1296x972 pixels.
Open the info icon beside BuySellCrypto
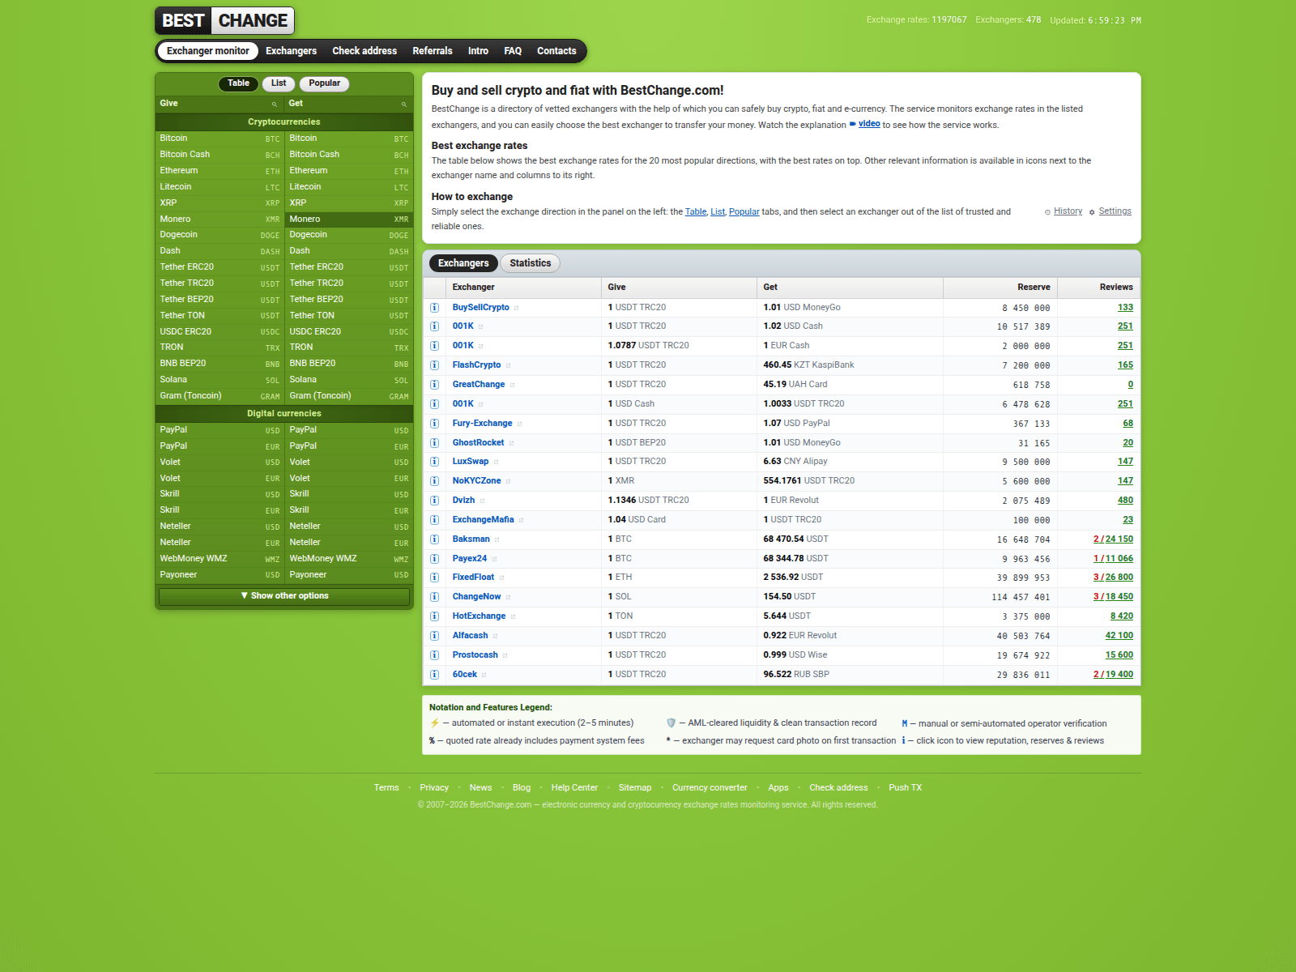pyautogui.click(x=434, y=308)
